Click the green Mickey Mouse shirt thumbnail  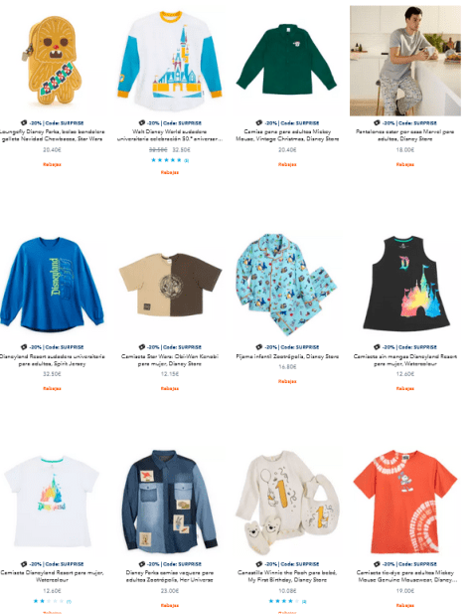point(287,59)
